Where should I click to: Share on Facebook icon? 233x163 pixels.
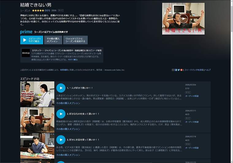click(176, 70)
